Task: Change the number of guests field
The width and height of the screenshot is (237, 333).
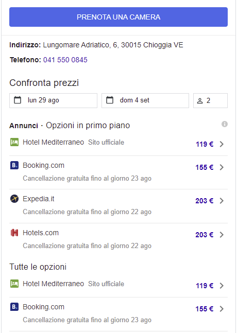Action: coord(210,100)
